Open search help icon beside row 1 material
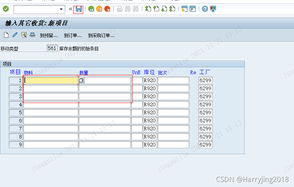This screenshot has width=294, height=187. 81,80
